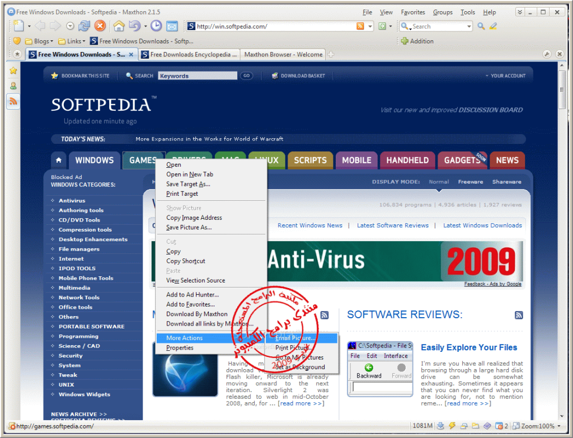The width and height of the screenshot is (573, 438).
Task: Open dropdown arrow next to Undo icon
Action: click(145, 26)
